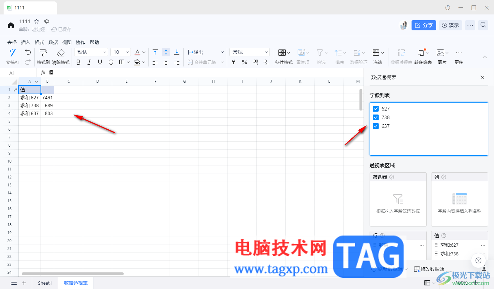The image size is (494, 289).
Task: Expand the fill color dropdown arrow
Action: (x=144, y=62)
